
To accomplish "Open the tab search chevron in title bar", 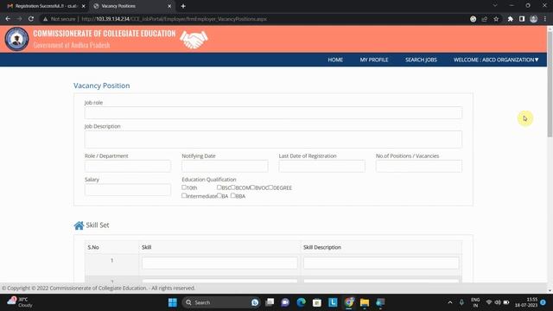I will tap(495, 6).
